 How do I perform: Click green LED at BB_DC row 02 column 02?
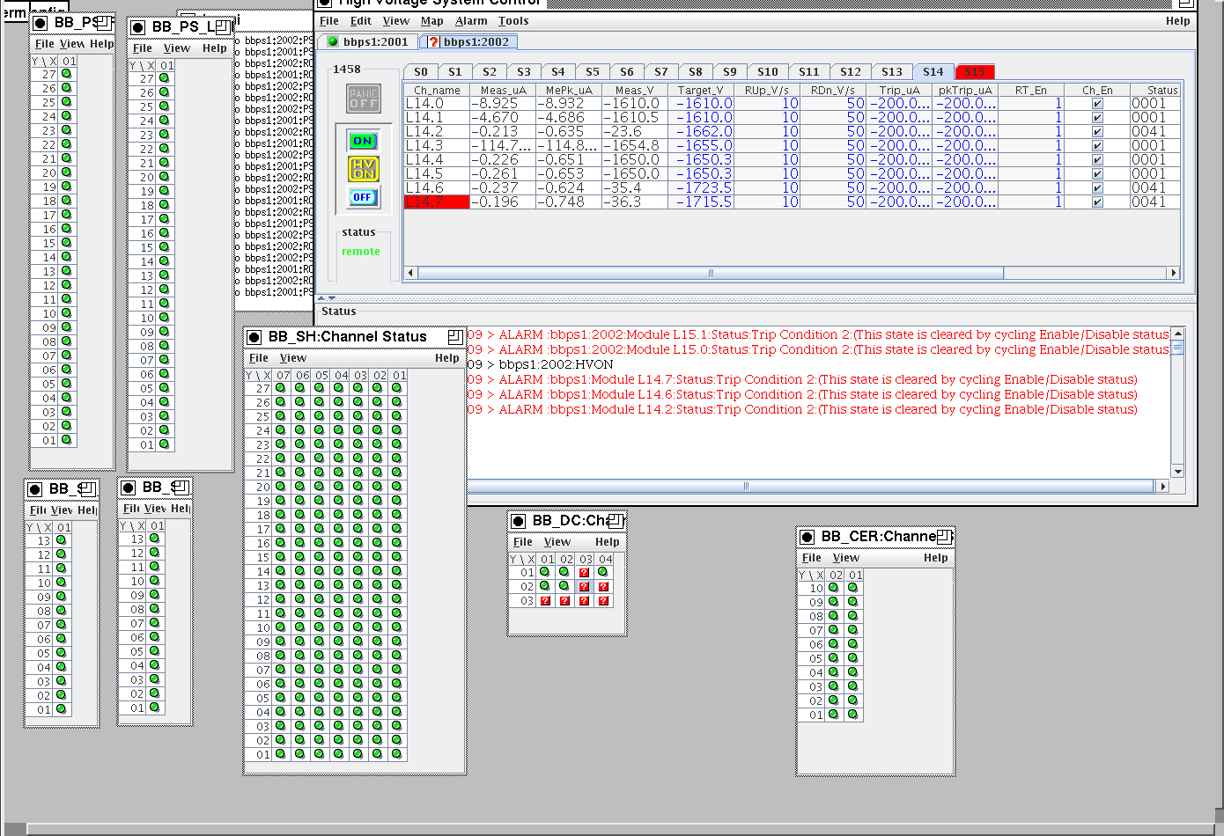[564, 586]
